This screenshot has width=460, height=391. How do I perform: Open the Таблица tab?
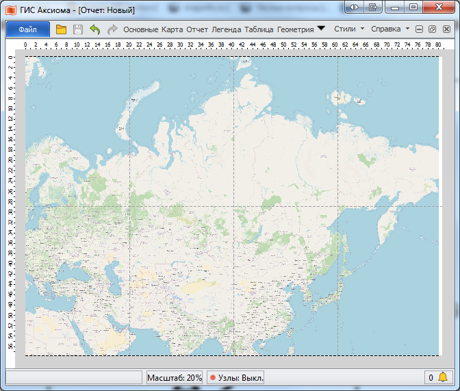click(x=259, y=29)
